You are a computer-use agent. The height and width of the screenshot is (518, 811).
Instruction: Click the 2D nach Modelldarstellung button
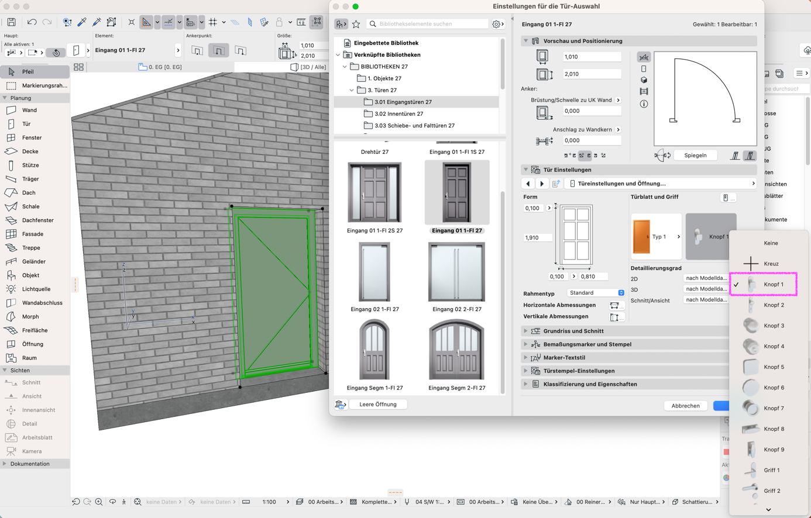[706, 278]
